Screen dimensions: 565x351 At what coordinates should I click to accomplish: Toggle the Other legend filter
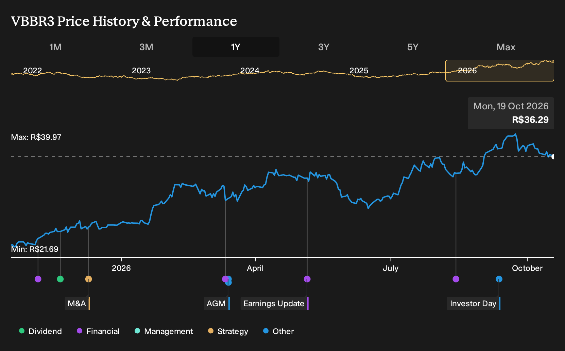coord(278,331)
